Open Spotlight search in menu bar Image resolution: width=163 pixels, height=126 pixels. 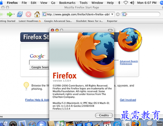click(162, 2)
